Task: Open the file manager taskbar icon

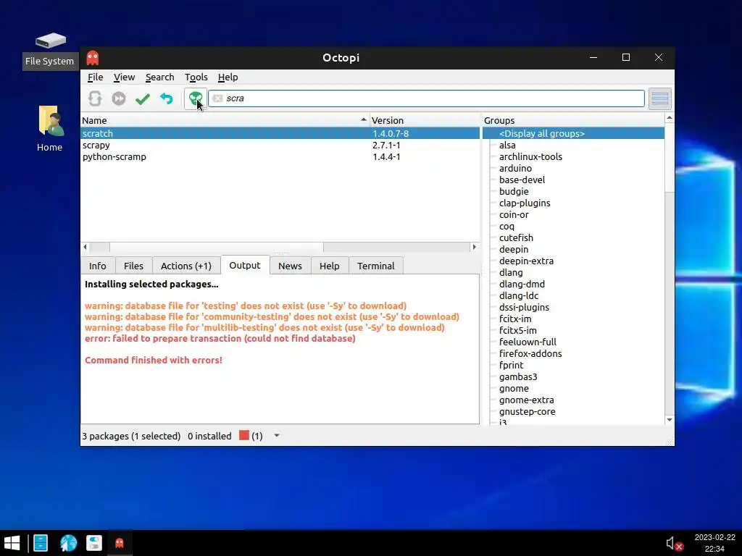Action: coord(41,543)
